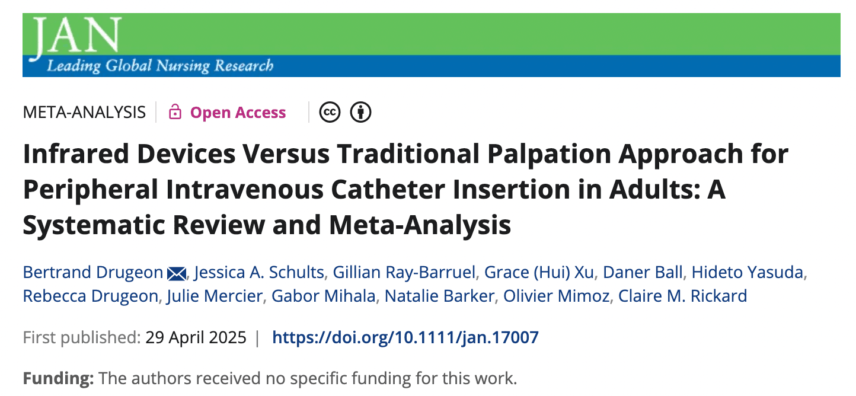Click the CC attribution person icon

(360, 112)
